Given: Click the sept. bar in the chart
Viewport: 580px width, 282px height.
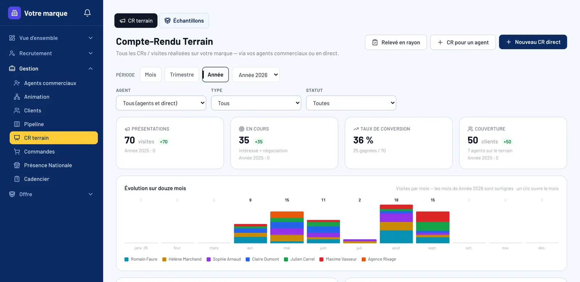Looking at the screenshot, I should coord(433,227).
